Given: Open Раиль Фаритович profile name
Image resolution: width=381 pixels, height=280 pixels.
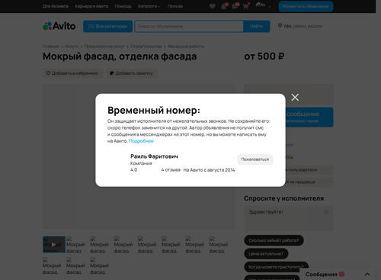Looking at the screenshot, I should point(154,156).
